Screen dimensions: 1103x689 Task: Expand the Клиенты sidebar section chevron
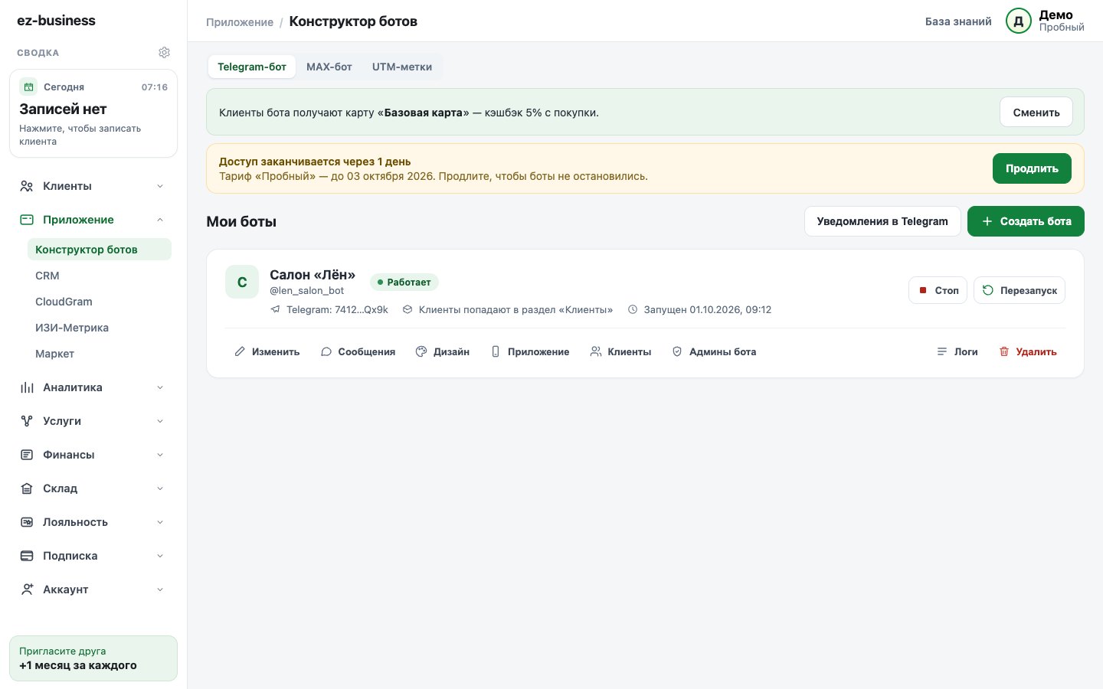[160, 186]
